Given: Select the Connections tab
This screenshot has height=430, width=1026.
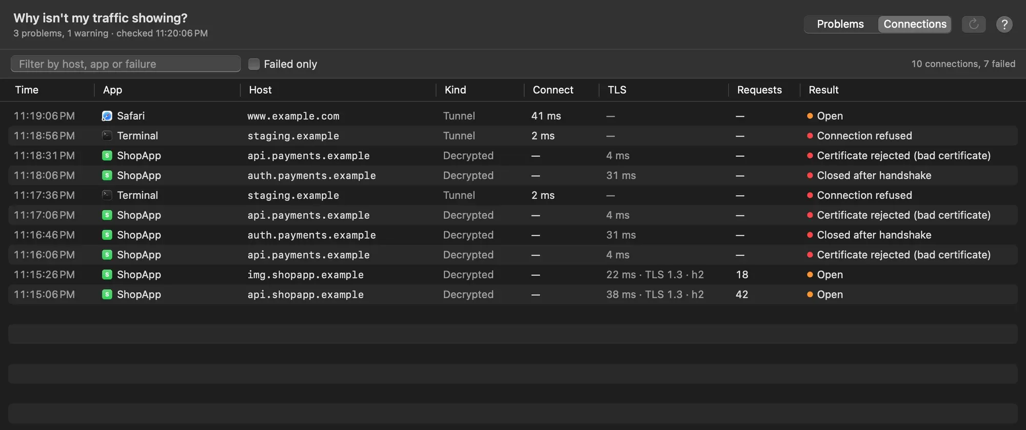Looking at the screenshot, I should [x=915, y=24].
